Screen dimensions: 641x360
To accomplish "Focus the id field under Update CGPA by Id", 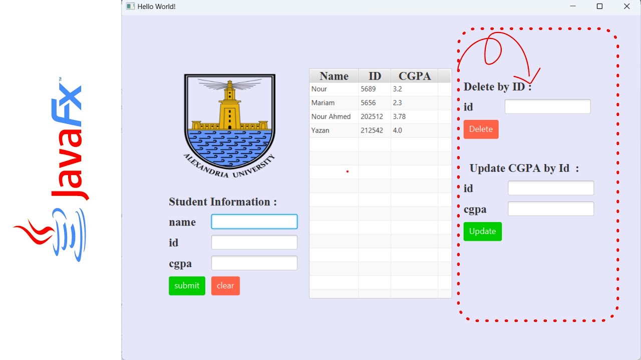I will point(551,188).
